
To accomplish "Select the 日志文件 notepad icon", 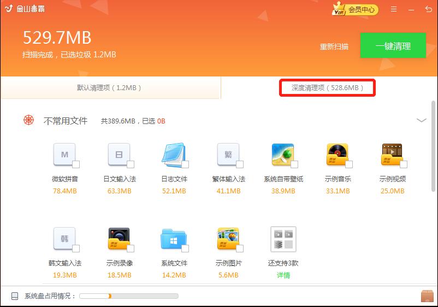I will coord(174,154).
